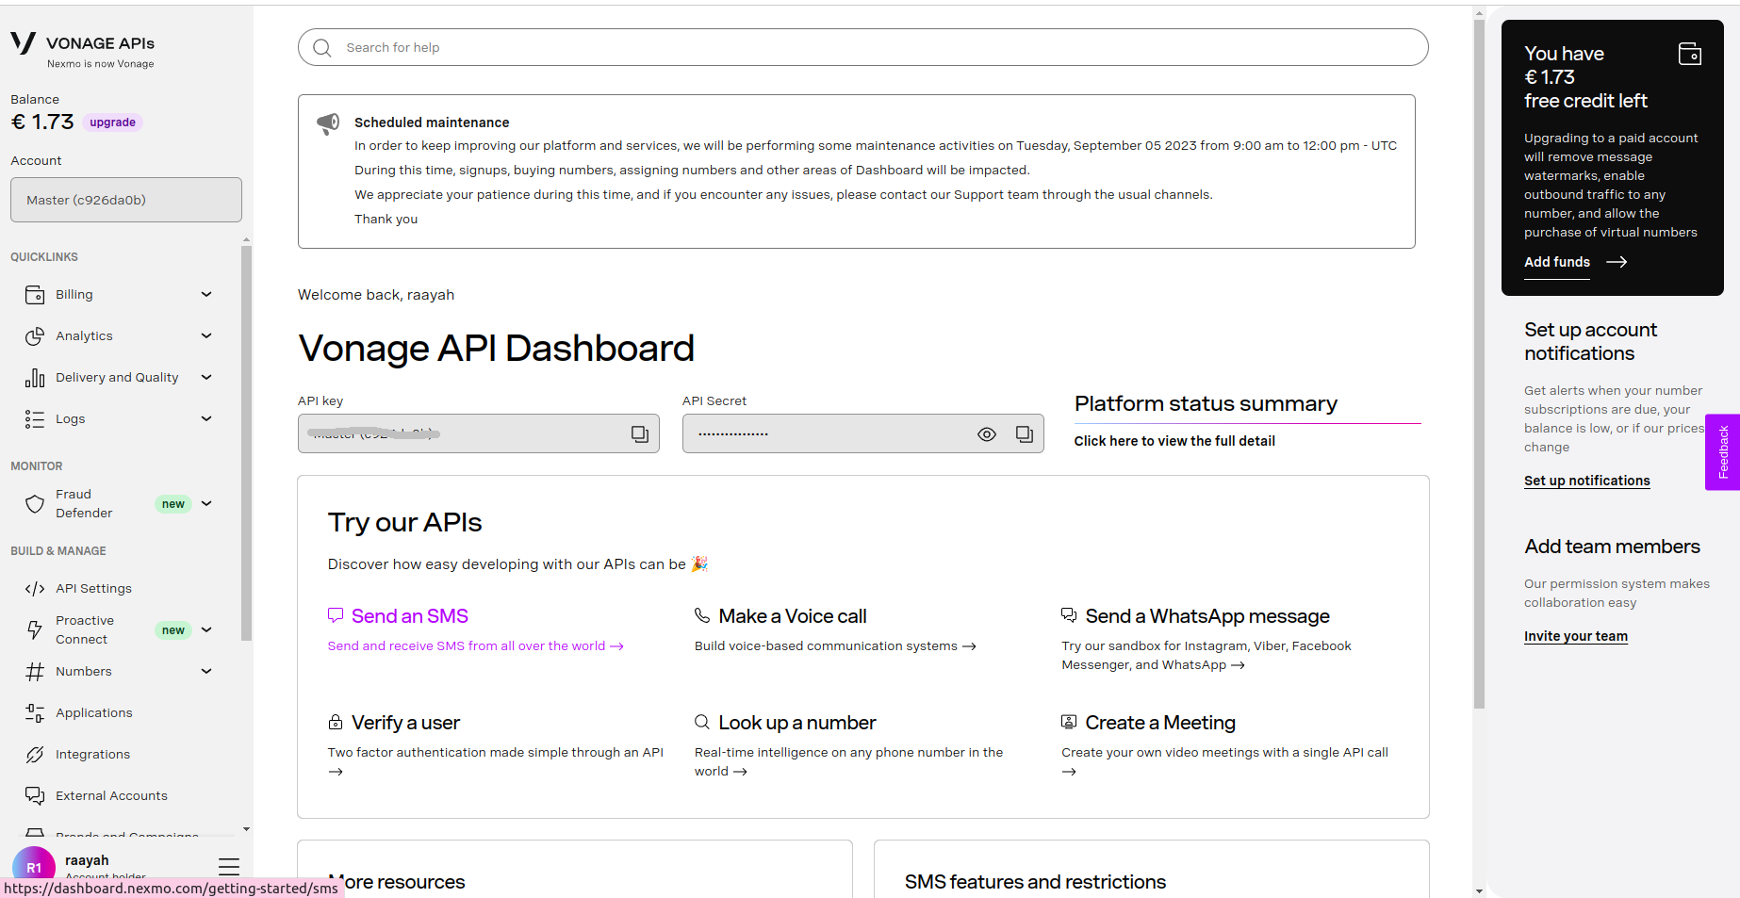Viewport: 1740px width, 898px height.
Task: Open API Settings from sidebar
Action: 93,588
